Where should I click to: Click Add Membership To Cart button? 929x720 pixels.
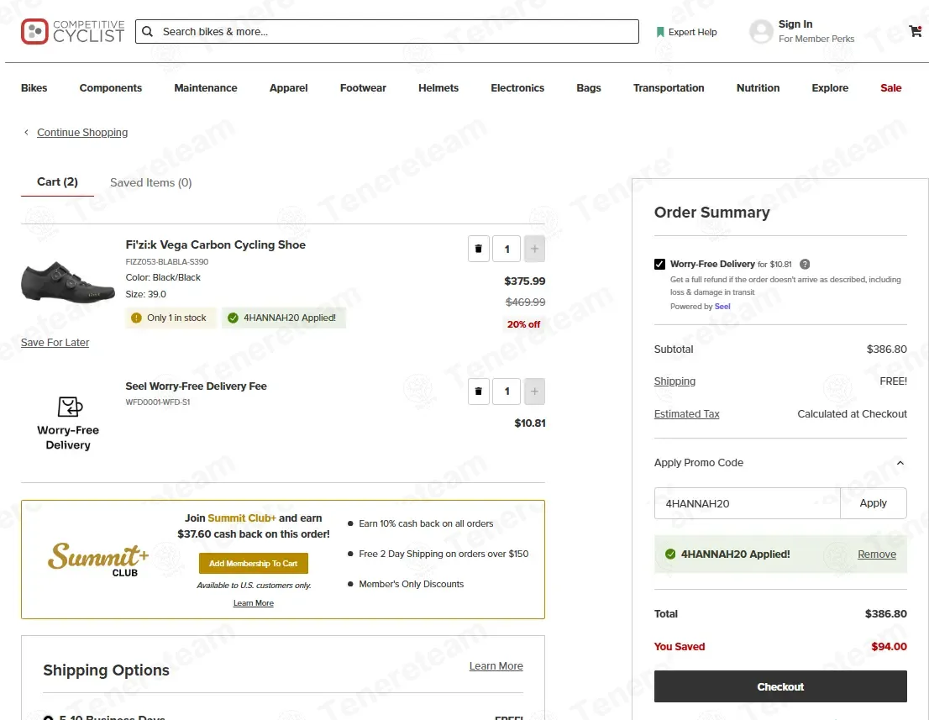pyautogui.click(x=254, y=564)
